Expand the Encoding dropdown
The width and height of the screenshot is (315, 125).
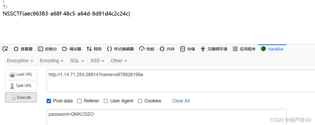coord(52,61)
